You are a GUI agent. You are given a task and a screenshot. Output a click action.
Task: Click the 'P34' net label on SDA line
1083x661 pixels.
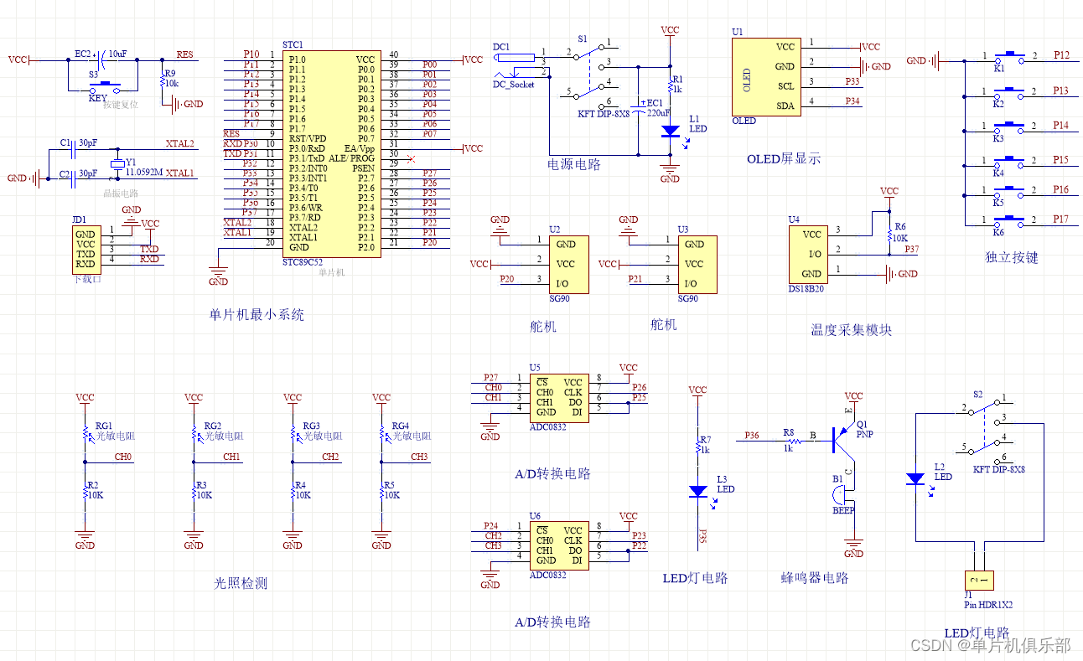852,101
